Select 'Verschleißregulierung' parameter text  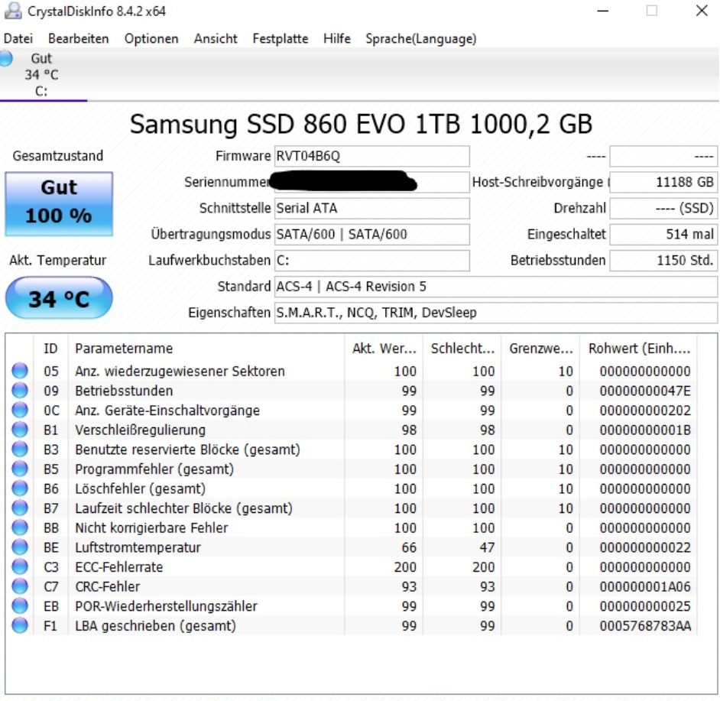(140, 430)
